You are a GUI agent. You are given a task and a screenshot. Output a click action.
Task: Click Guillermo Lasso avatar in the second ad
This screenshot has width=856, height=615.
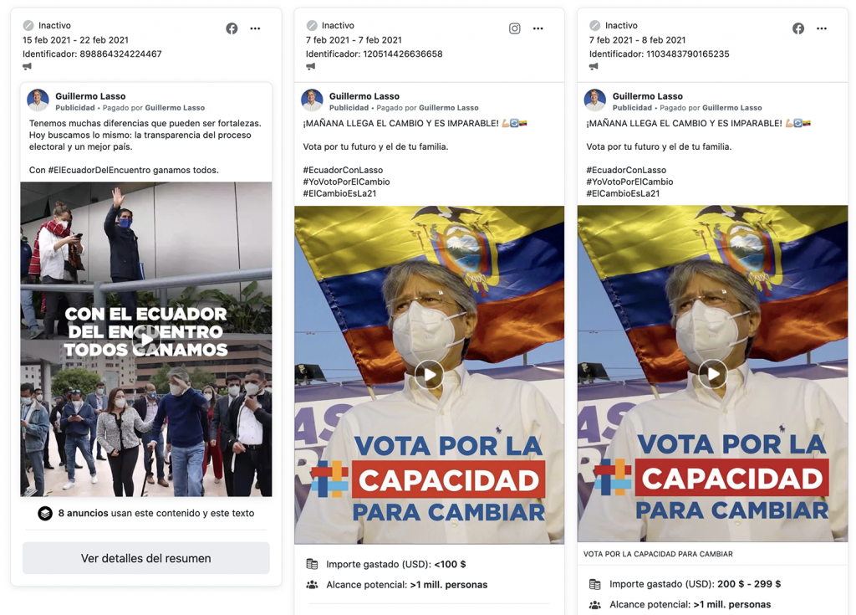(313, 100)
